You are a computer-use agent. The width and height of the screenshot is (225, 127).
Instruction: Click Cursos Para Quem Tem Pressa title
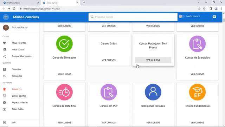point(153,46)
